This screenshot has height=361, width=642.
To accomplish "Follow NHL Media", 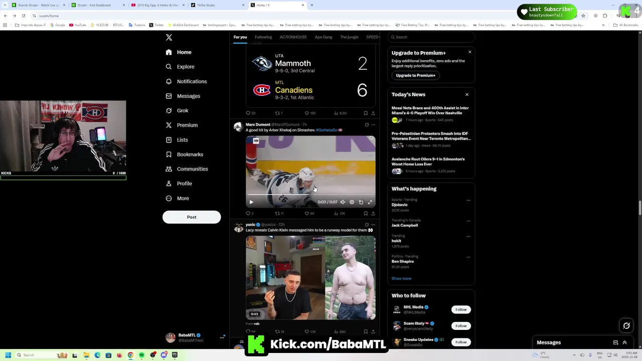I will pos(461,309).
